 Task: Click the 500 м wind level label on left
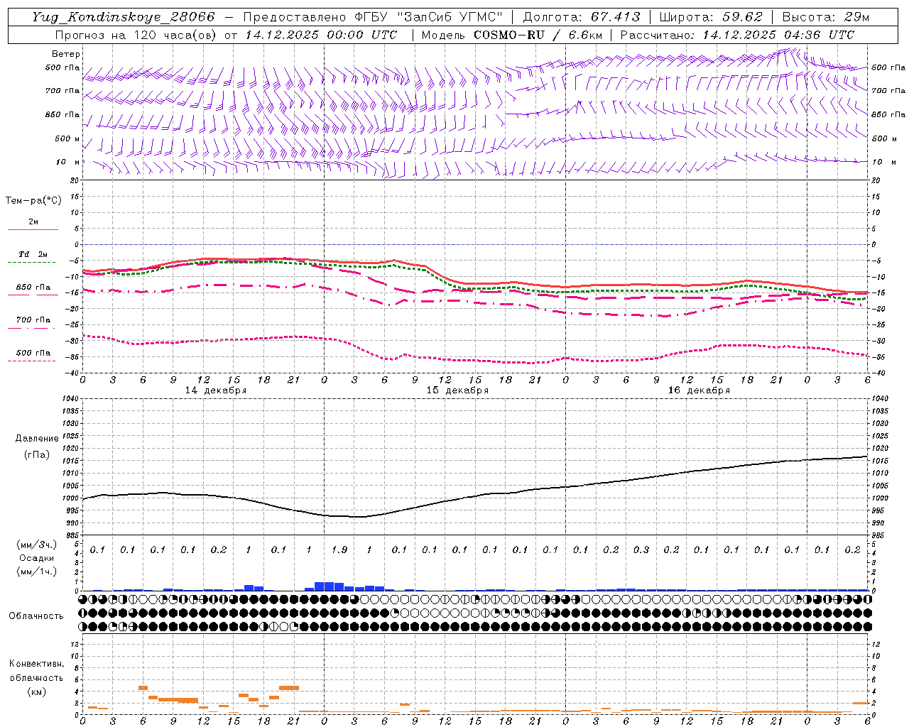[68, 138]
